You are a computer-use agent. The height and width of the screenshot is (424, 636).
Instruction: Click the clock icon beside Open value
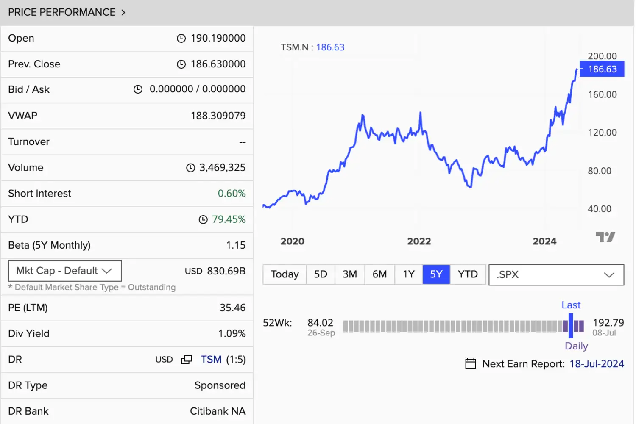point(181,39)
